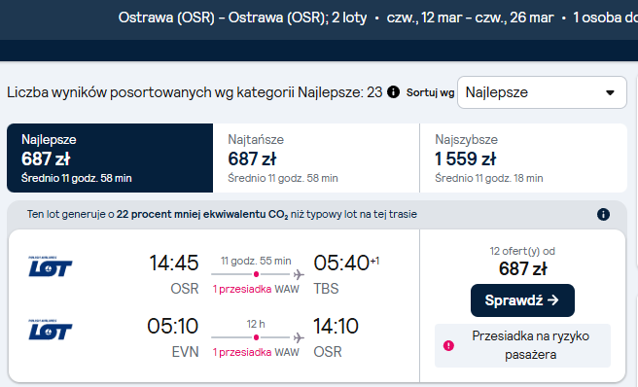
Task: Click the dropdown arrow in sort box
Action: coord(610,92)
